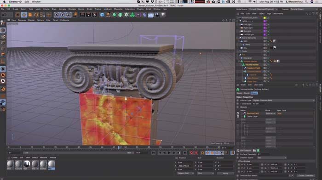Click the timeline playhead at frame 47
Viewport: 322px width, 180px height.
(119, 147)
